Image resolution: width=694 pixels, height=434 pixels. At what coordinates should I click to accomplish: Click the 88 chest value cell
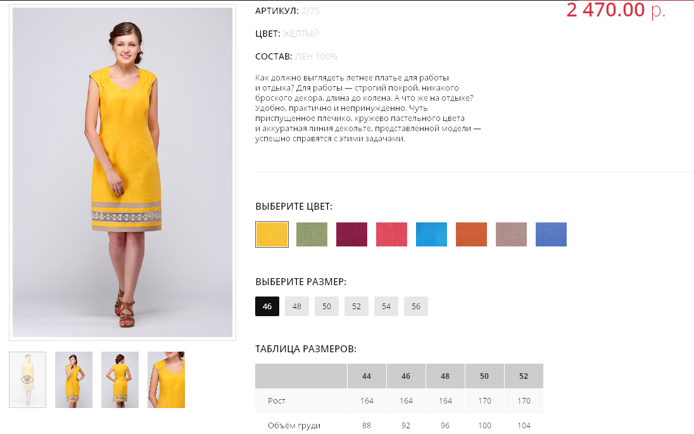click(x=367, y=426)
